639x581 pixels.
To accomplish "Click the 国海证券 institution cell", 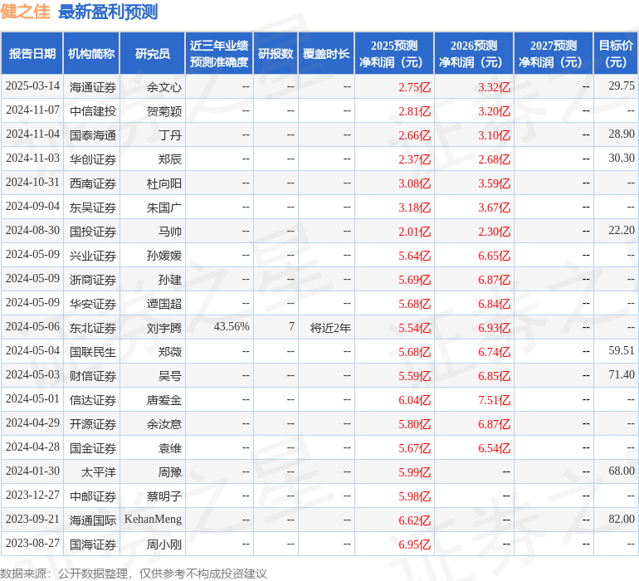I will pos(93,544).
